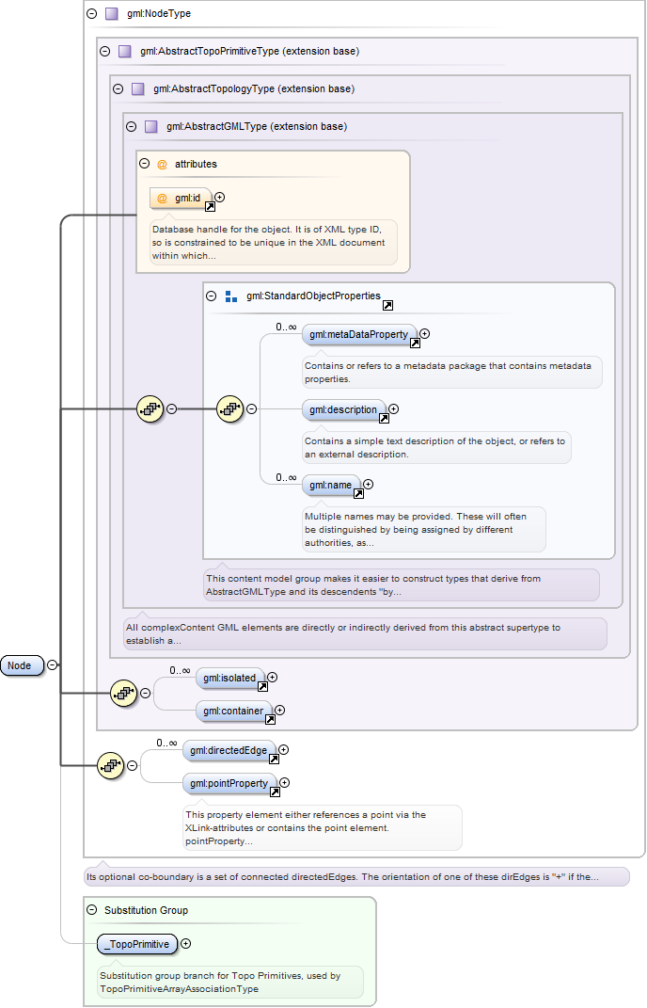This screenshot has height=1008, width=647.
Task: Click 'Contains or refers to a metadata package' note
Action: point(452,372)
